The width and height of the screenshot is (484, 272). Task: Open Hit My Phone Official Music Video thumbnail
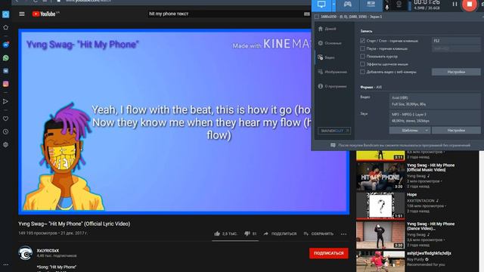tap(380, 176)
